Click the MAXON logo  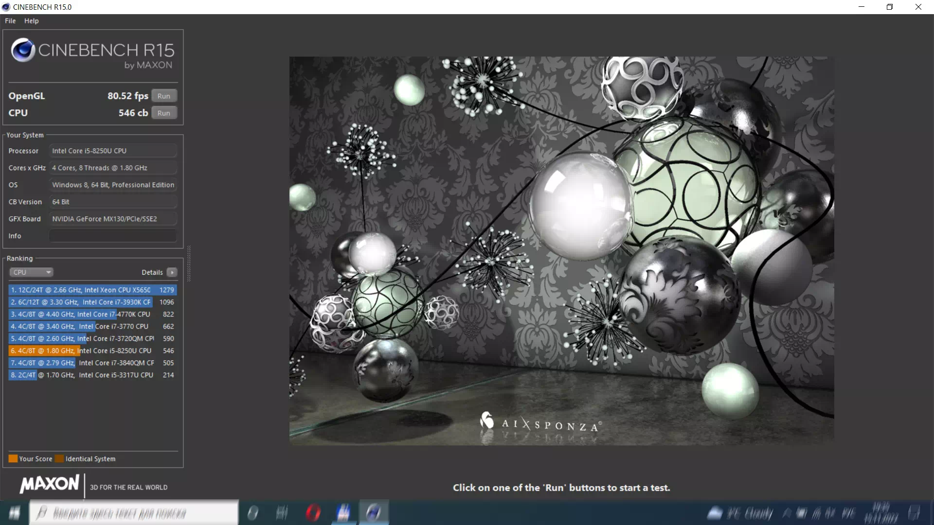(x=49, y=485)
